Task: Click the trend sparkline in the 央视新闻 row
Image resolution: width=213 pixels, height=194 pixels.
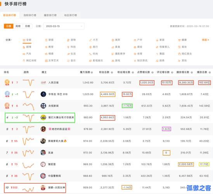Action: point(28,106)
